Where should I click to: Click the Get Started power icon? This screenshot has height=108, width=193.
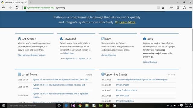tap(19, 39)
